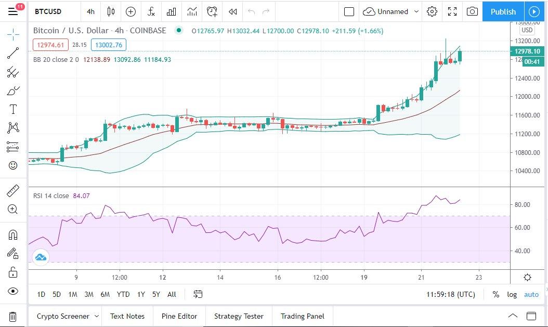Open the emoji icons tool
548x327 pixels.
tap(13, 165)
